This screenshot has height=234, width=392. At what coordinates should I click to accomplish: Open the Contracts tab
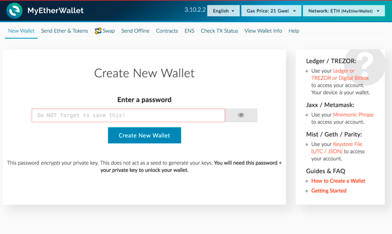pyautogui.click(x=167, y=31)
